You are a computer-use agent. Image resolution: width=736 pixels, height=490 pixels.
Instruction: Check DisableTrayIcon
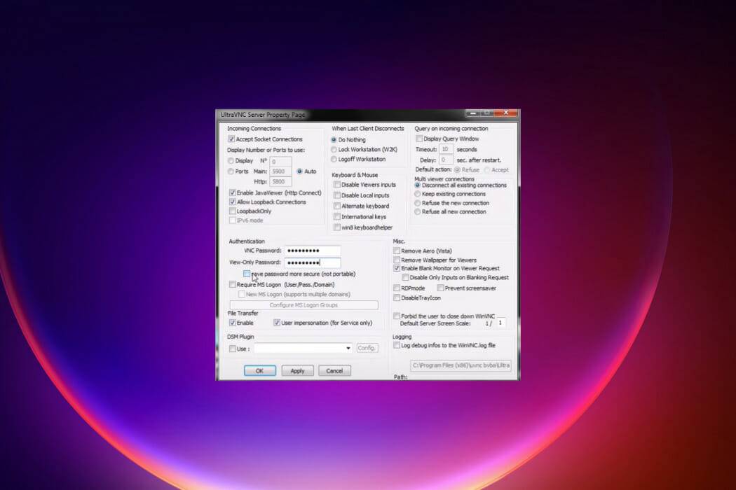coord(397,297)
